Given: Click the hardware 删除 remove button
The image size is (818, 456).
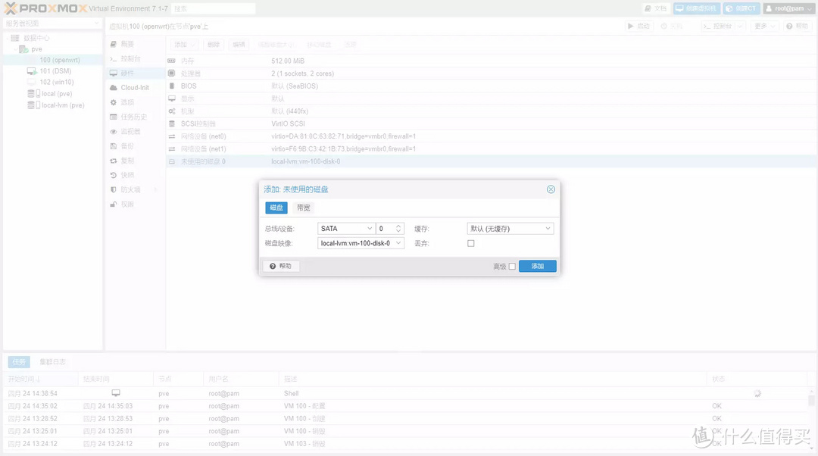Looking at the screenshot, I should 214,45.
